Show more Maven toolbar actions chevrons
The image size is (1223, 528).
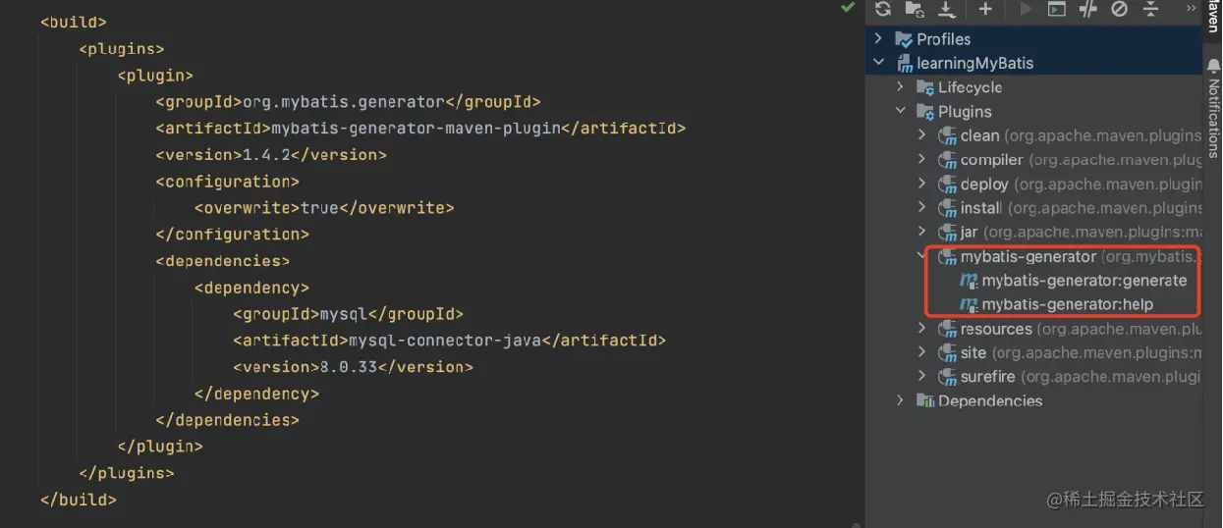(1191, 8)
